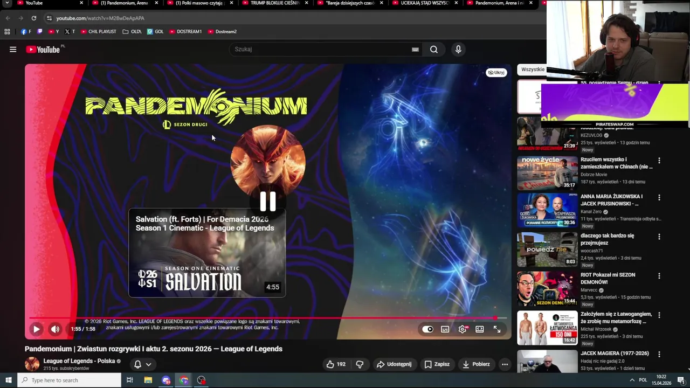
Task: Toggle the autoplay switch in the player
Action: (427, 329)
